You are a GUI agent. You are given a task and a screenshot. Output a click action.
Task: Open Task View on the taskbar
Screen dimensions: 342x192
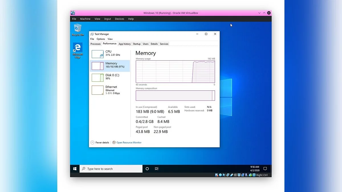pyautogui.click(x=156, y=169)
